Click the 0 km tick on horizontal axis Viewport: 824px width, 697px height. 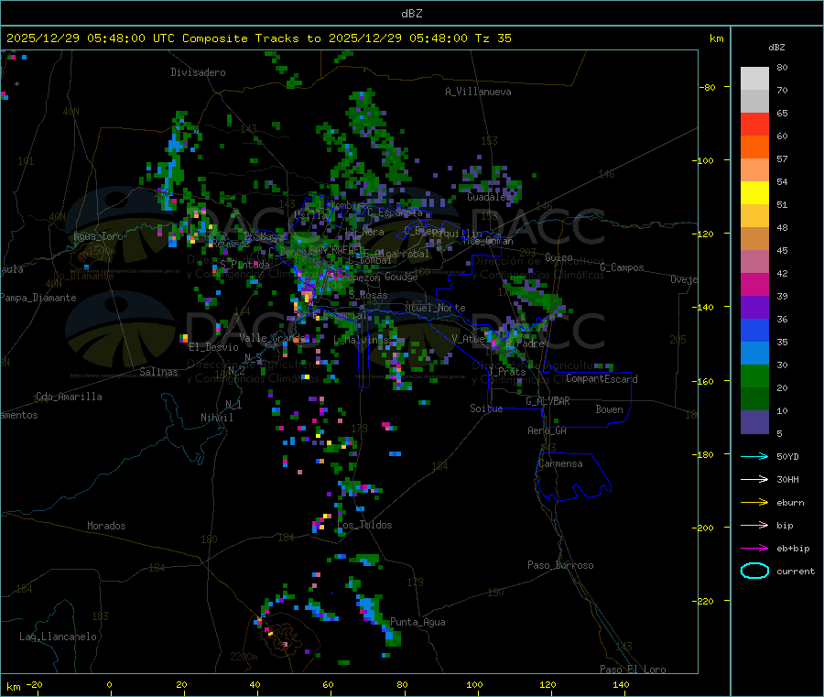coord(109,684)
